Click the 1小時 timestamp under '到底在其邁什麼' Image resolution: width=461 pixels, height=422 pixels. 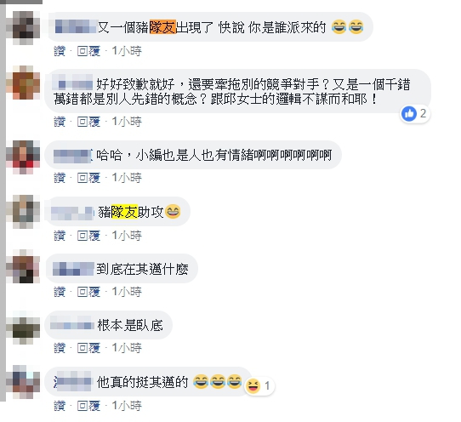127,292
